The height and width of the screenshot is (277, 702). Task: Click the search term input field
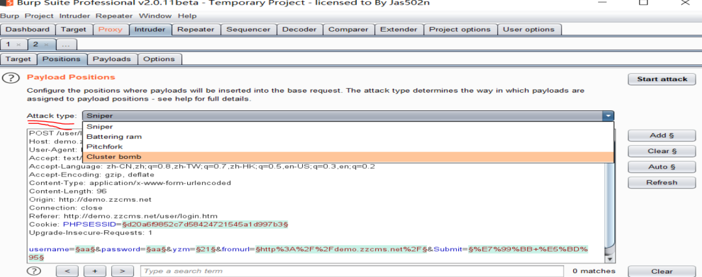pyautogui.click(x=352, y=271)
